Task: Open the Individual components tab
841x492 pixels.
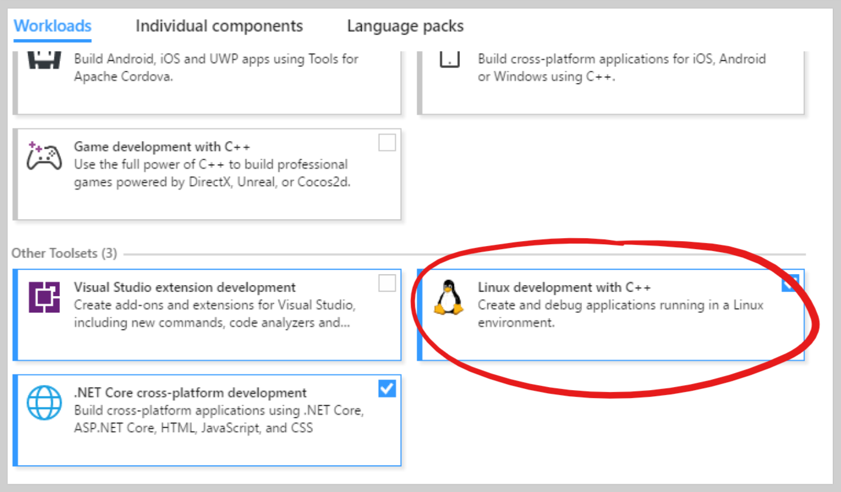Action: point(219,26)
